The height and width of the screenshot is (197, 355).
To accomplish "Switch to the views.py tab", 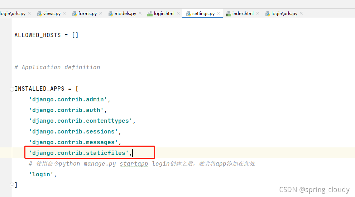I will [x=52, y=14].
